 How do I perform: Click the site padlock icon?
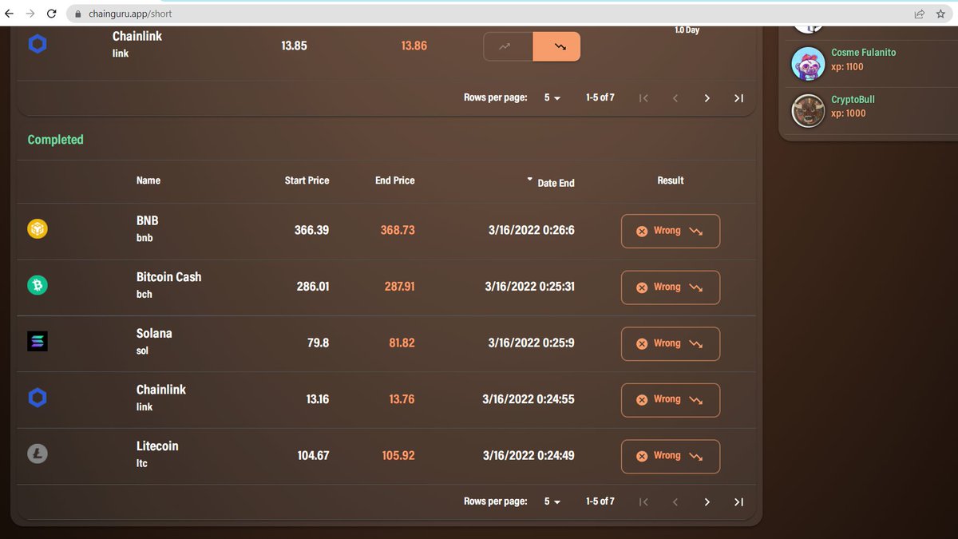pos(77,14)
